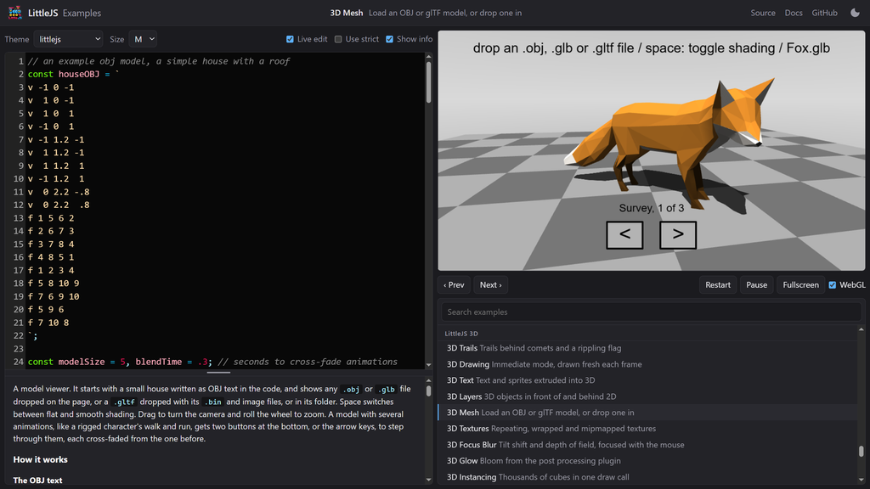Screen dimensions: 870x489
Task: Disable the WebGL checkbox
Action: (x=833, y=285)
